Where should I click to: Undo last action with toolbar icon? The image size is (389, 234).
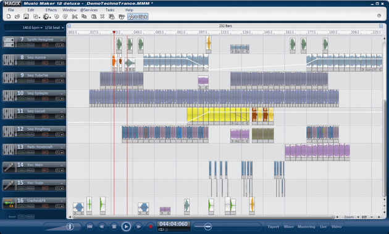57,17
